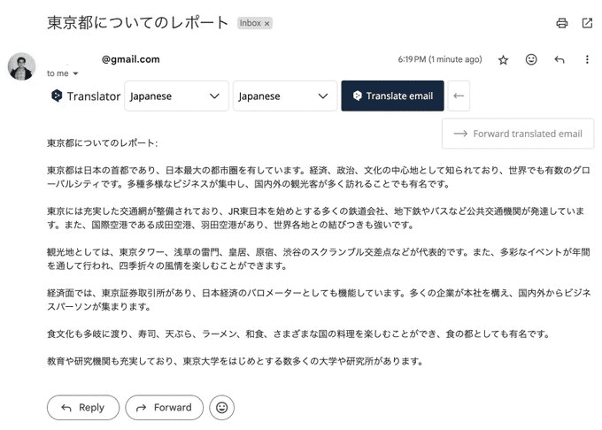This screenshot has height=430, width=602.
Task: Click Forward translated email button
Action: click(518, 134)
